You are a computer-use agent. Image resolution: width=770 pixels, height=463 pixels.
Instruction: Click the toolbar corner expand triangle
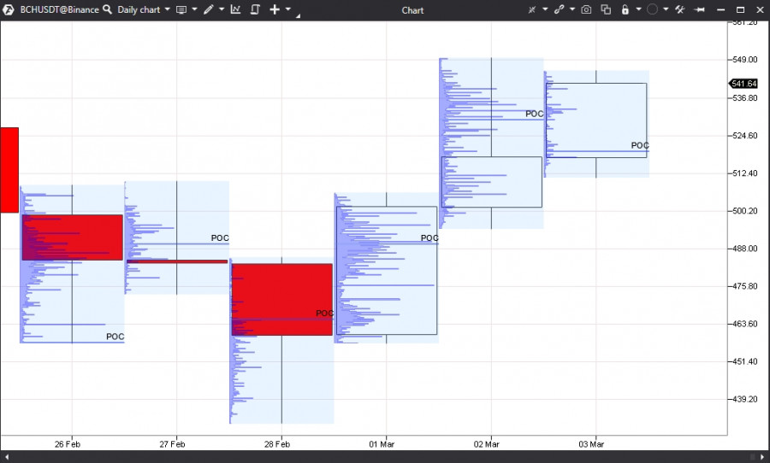pyautogui.click(x=298, y=16)
